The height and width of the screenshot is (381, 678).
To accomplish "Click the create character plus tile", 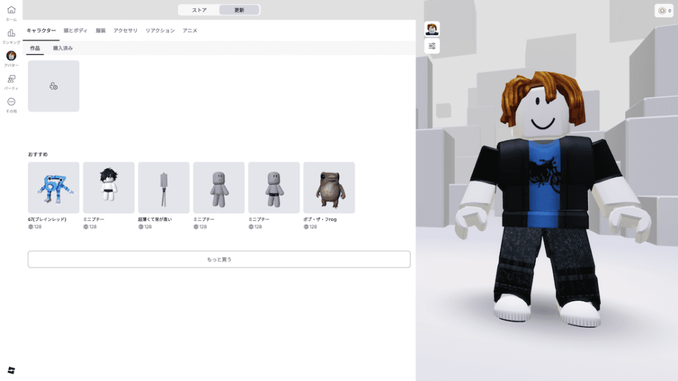I will coord(54,86).
